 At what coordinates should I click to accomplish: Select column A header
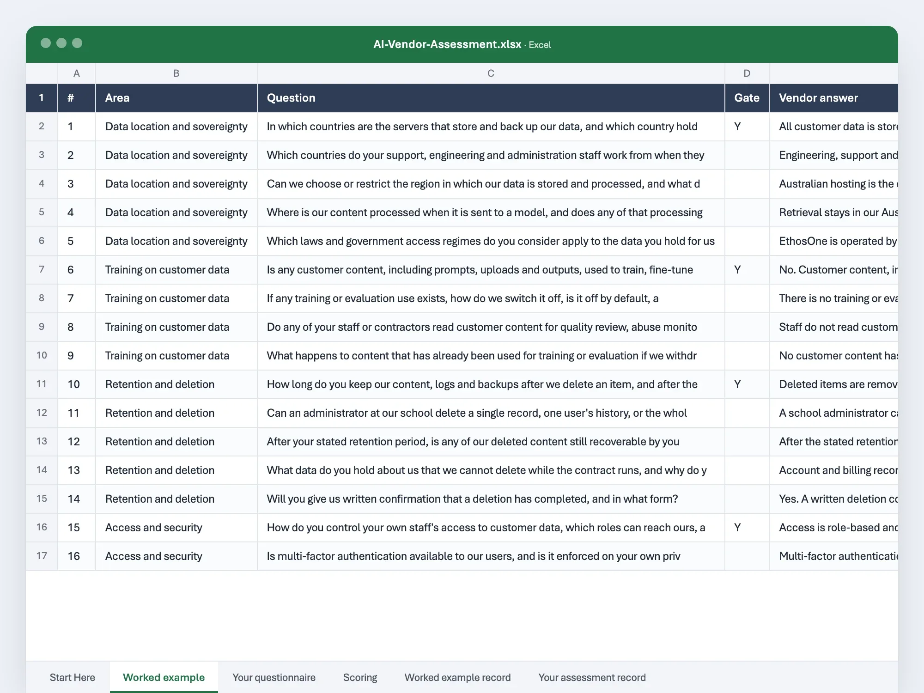pos(77,73)
